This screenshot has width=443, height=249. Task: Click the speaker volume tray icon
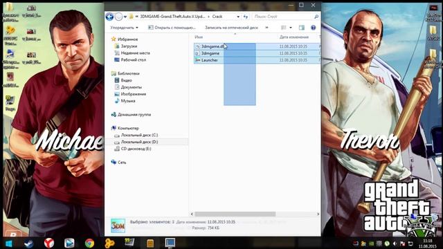coord(395,243)
